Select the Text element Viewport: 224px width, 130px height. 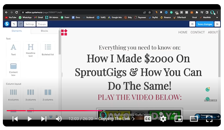tap(13, 50)
